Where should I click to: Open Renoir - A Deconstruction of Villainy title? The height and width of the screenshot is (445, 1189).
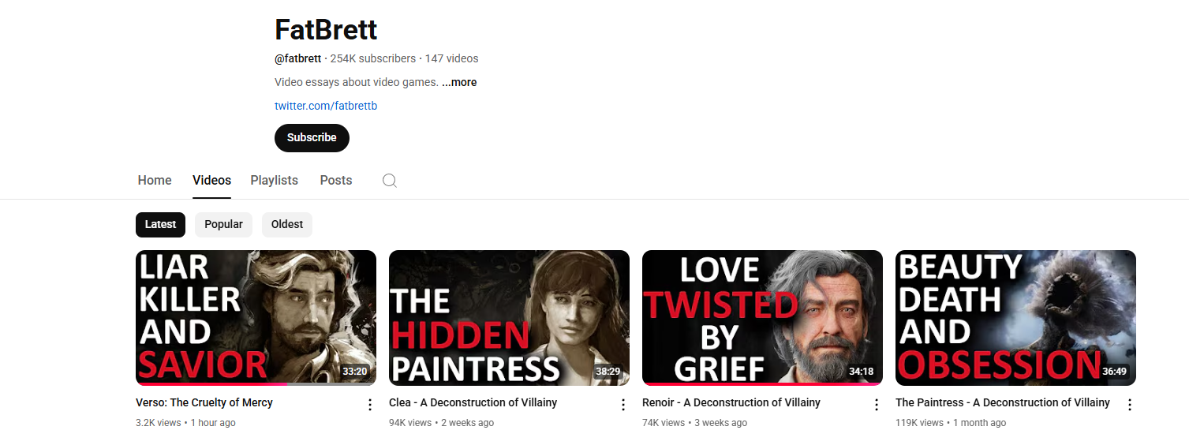tap(731, 402)
